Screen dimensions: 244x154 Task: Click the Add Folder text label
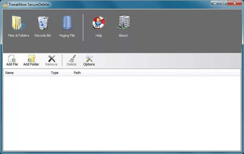(x=31, y=64)
